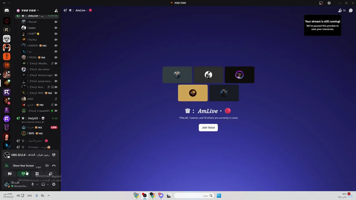
Task: Open the Windows Start button
Action: [x=219, y=196]
